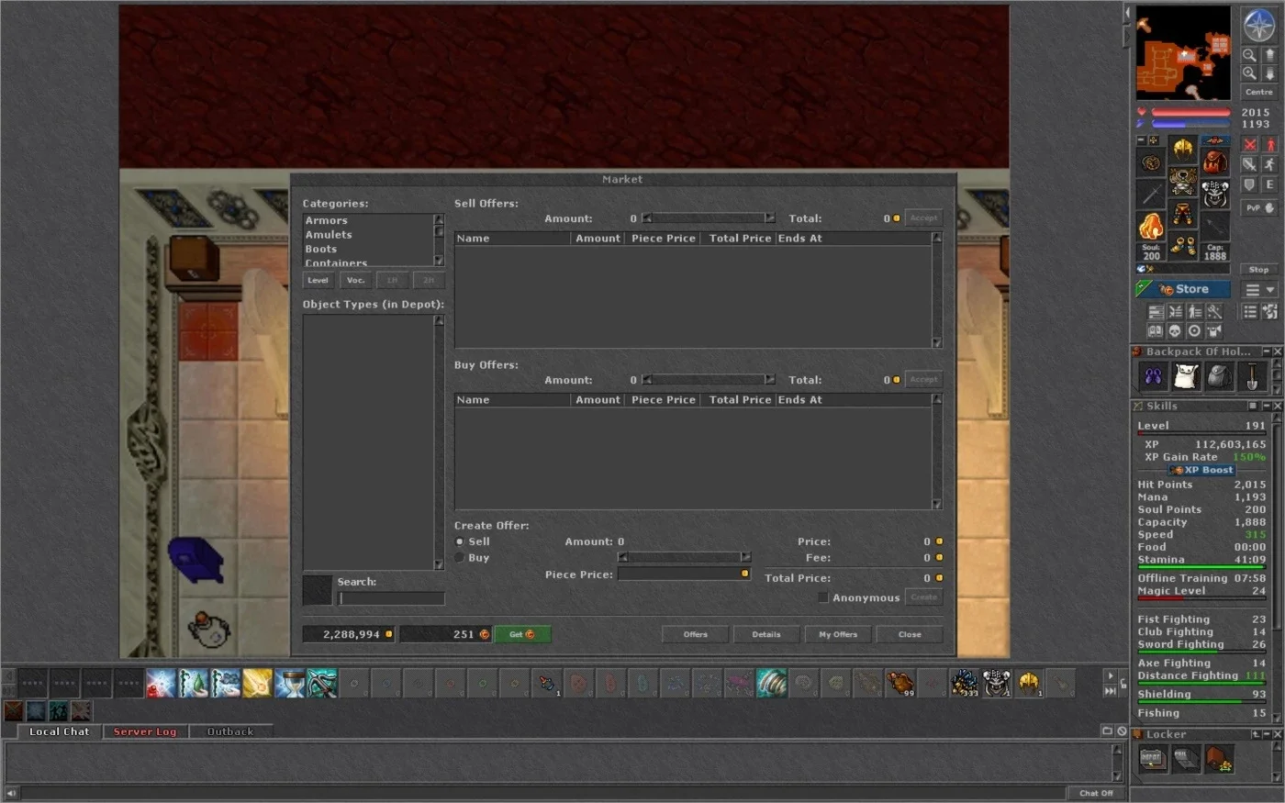The image size is (1285, 803).
Task: Click the amulet slot in equipment
Action: [1151, 162]
